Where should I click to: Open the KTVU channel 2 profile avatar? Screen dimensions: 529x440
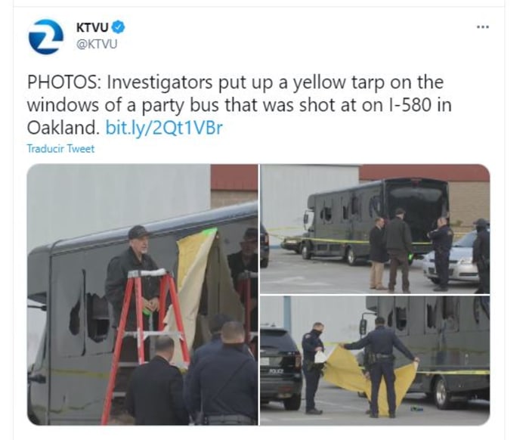(x=45, y=37)
